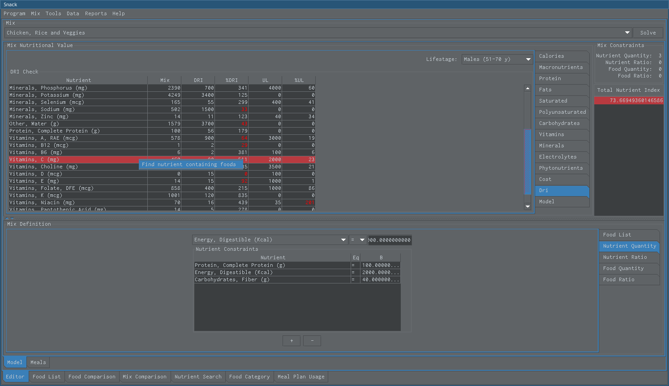The image size is (669, 386).
Task: Select the Dri tab
Action: [562, 190]
